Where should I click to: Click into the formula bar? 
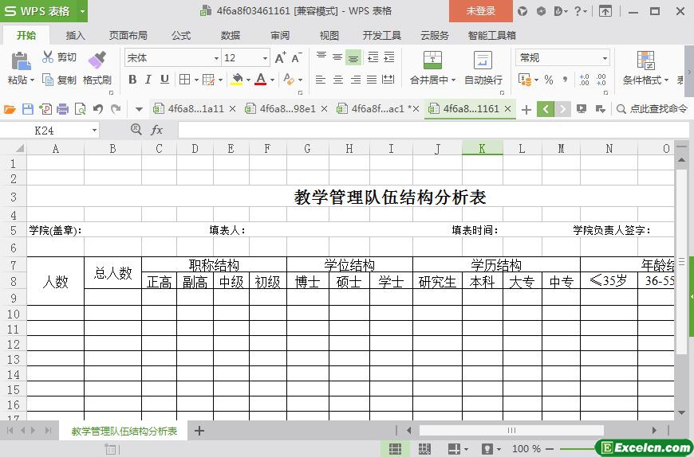pos(433,131)
